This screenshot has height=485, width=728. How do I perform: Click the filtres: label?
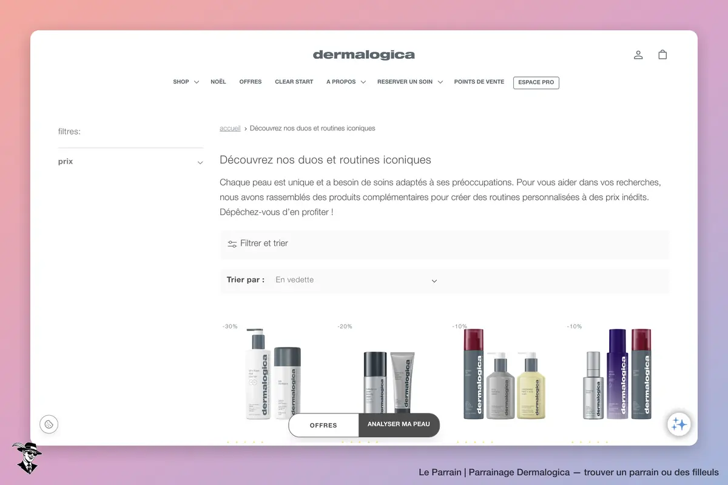69,132
